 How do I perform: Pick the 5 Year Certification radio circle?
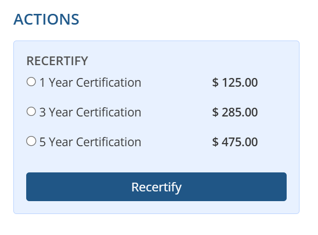tap(31, 141)
